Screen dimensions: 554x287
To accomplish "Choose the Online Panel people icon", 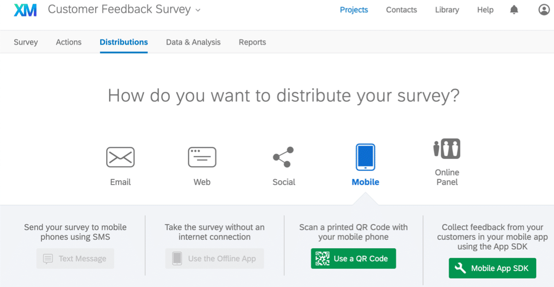I will click(x=447, y=149).
